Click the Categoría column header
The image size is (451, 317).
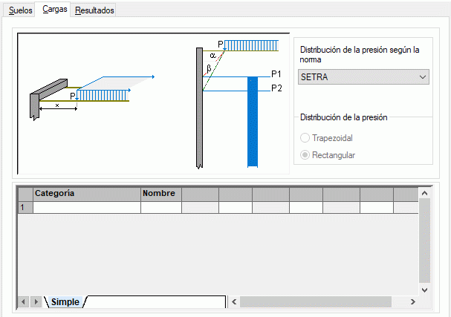click(x=87, y=194)
